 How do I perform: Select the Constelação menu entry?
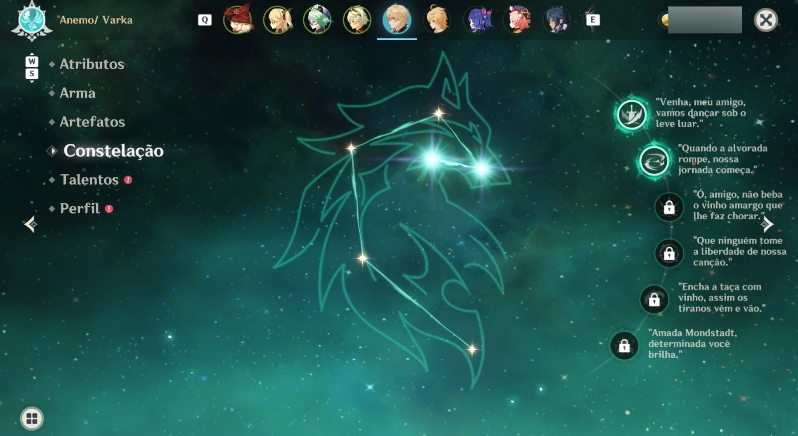(113, 150)
